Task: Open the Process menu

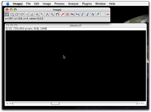Action: (59, 4)
